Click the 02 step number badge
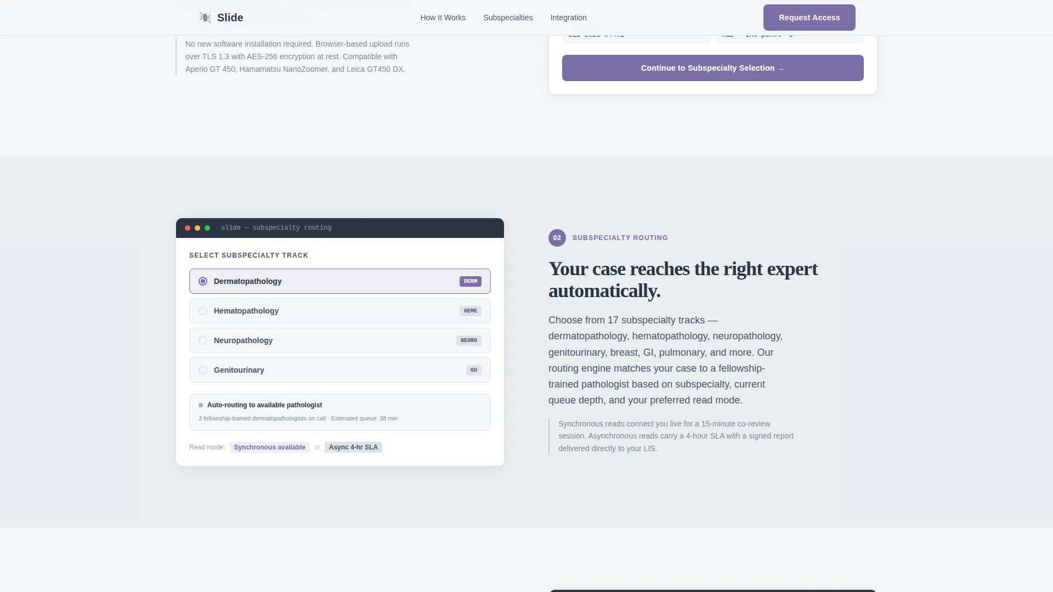Screen dimensions: 1053x592 (x=557, y=238)
